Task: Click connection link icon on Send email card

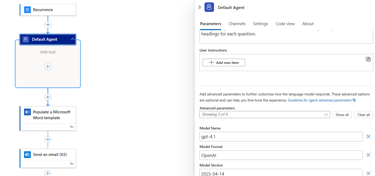Action: [72, 164]
